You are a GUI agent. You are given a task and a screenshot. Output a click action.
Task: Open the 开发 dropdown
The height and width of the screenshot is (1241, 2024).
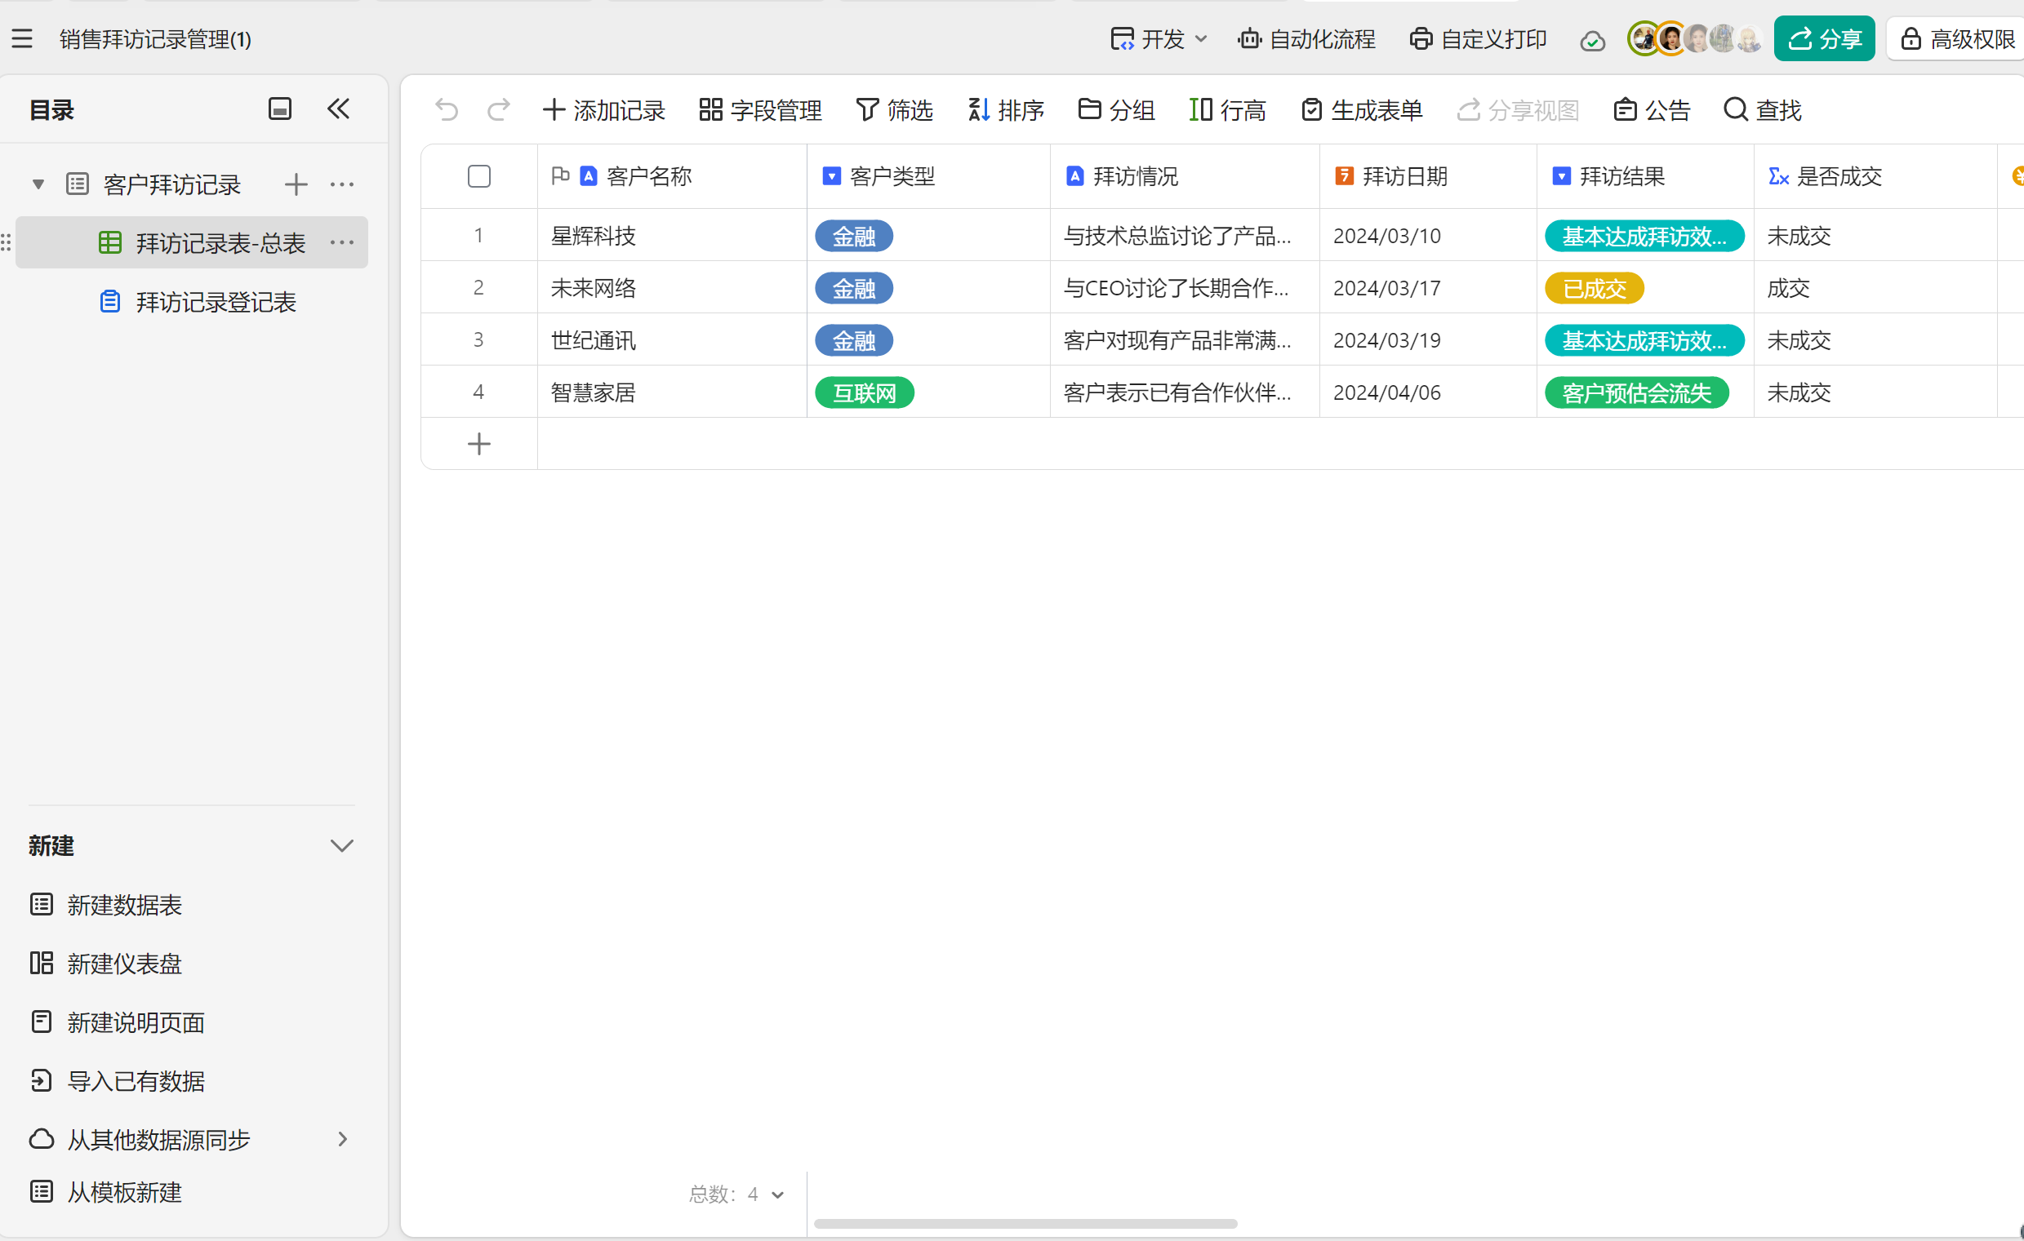point(1159,38)
